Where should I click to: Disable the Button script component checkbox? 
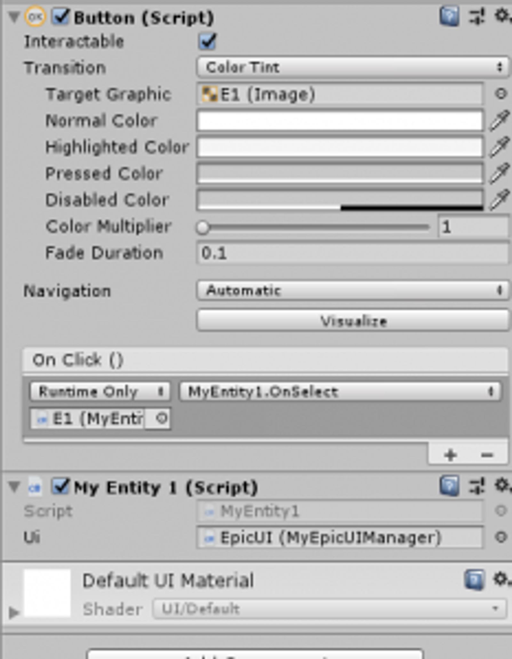[x=60, y=16]
